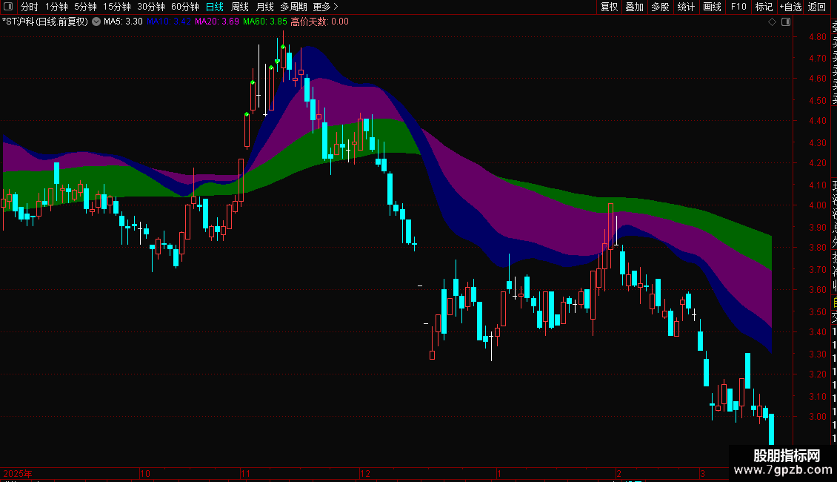Screen dimensions: 837x482
Task: Click the diamond icon at chart top-right
Action: click(772, 22)
